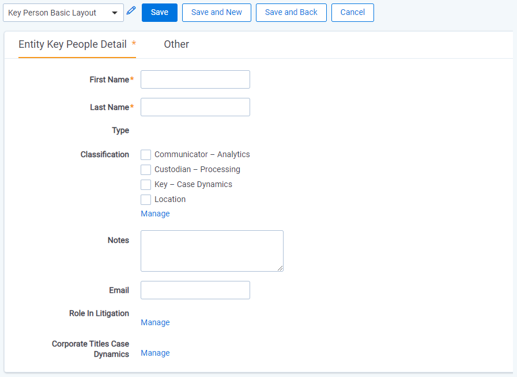The height and width of the screenshot is (377, 517).
Task: Open Manage link under Classification
Action: tap(155, 214)
